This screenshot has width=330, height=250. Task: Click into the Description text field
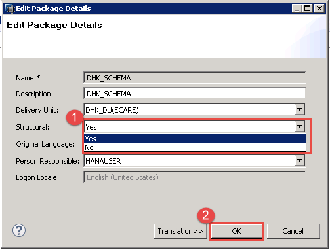[195, 94]
